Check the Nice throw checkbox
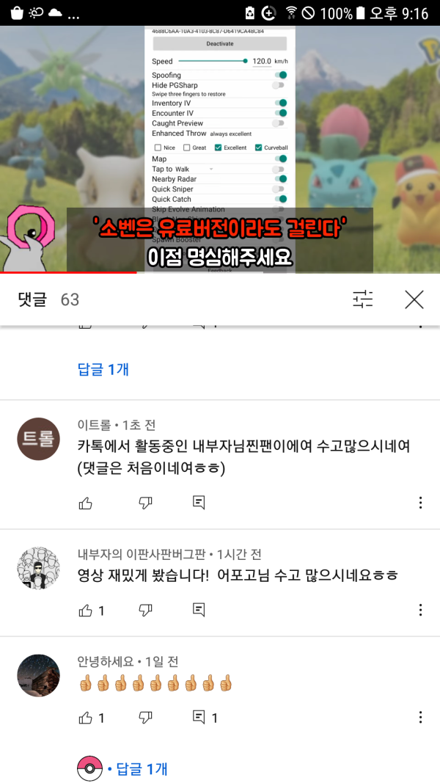 (158, 148)
